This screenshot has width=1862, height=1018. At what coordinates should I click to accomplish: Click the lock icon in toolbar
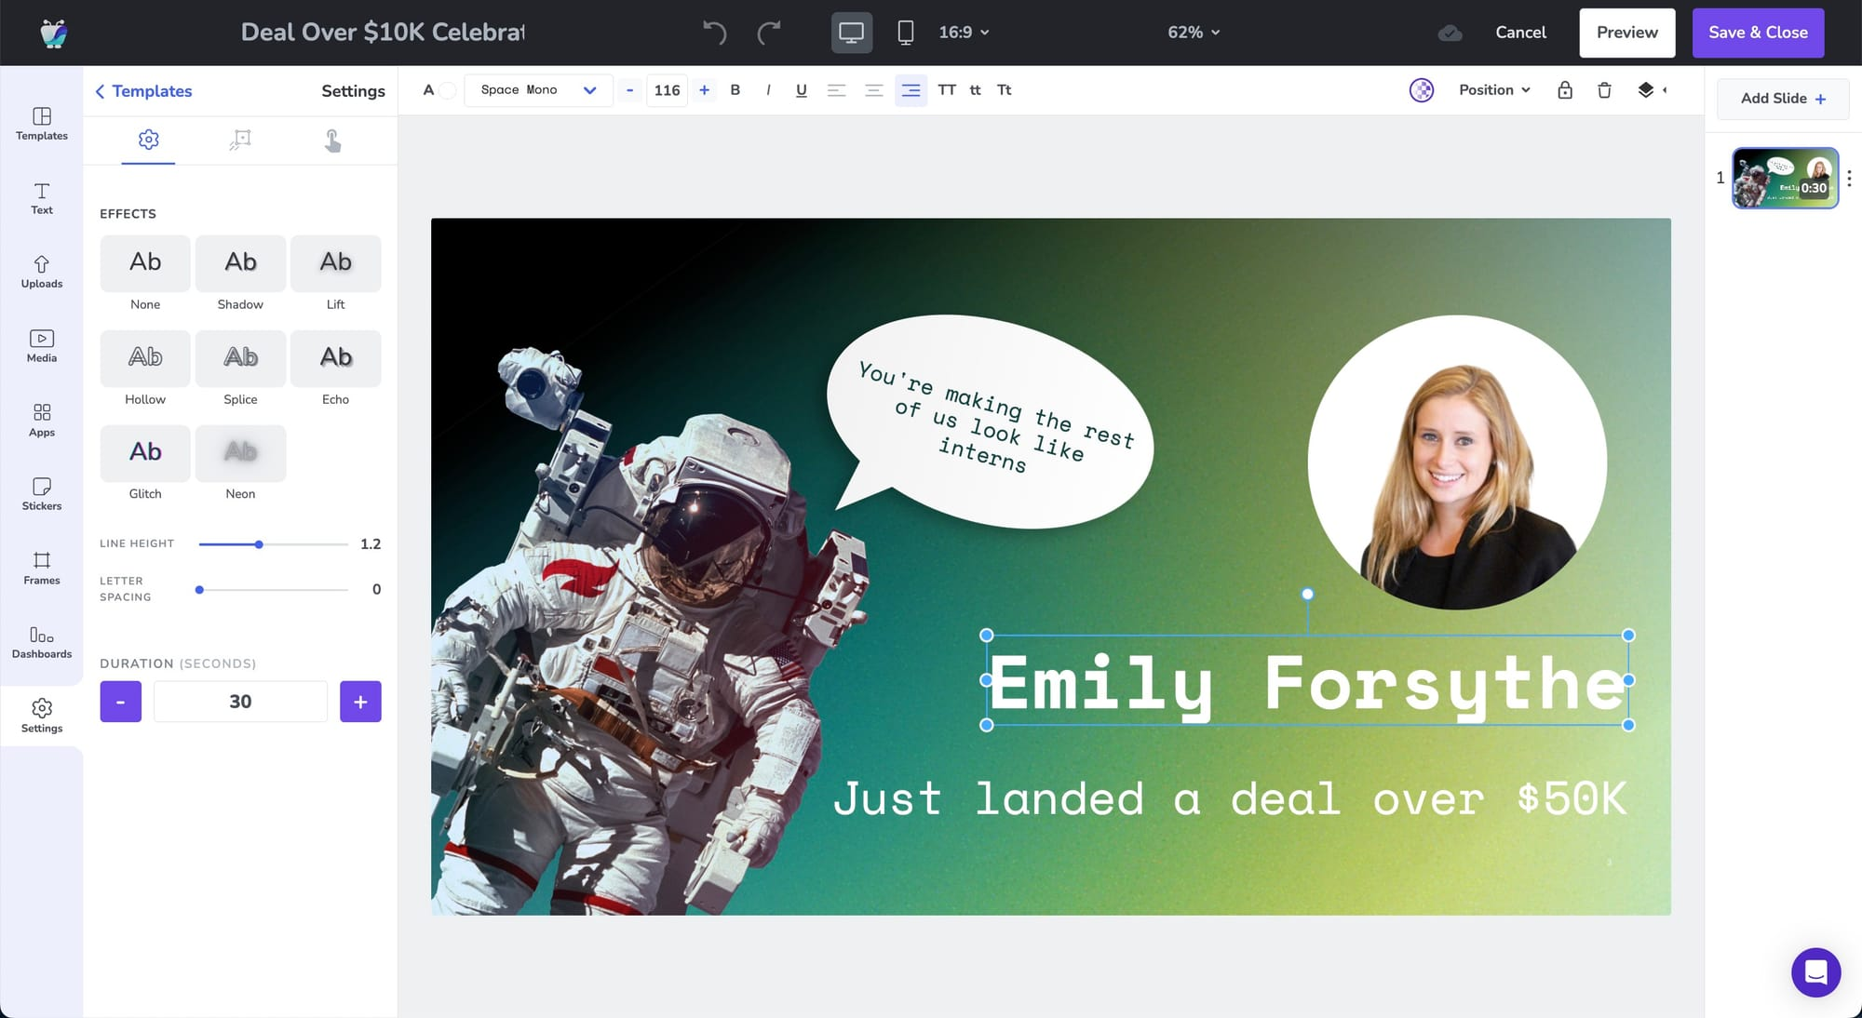tap(1564, 90)
